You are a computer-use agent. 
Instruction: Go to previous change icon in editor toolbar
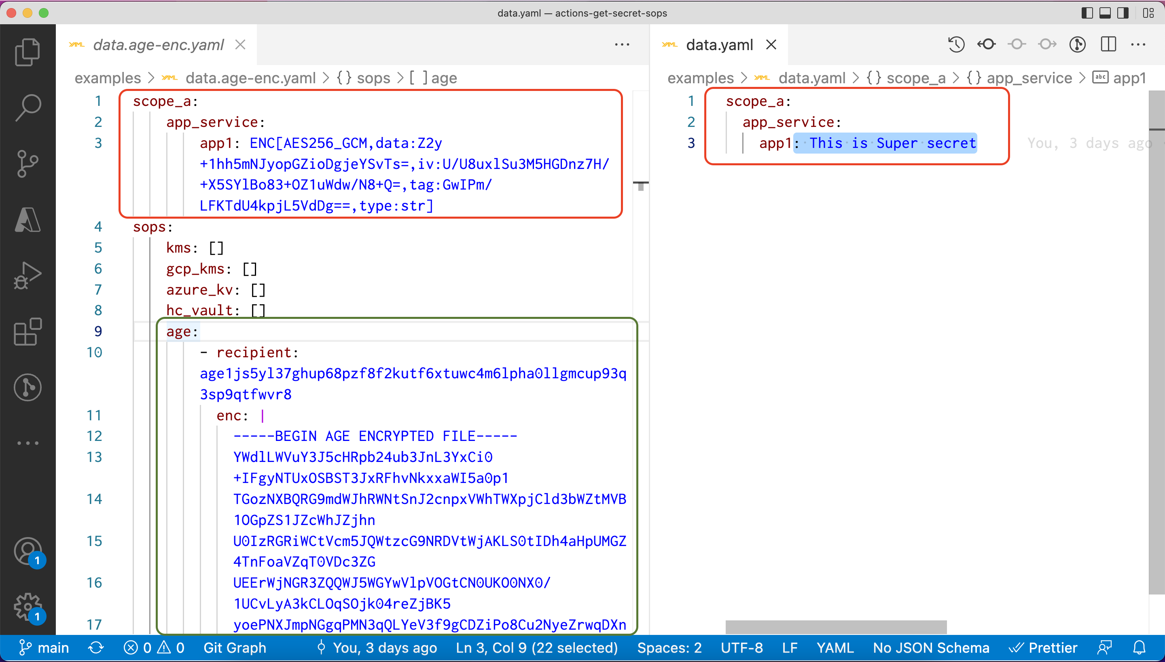(x=986, y=44)
